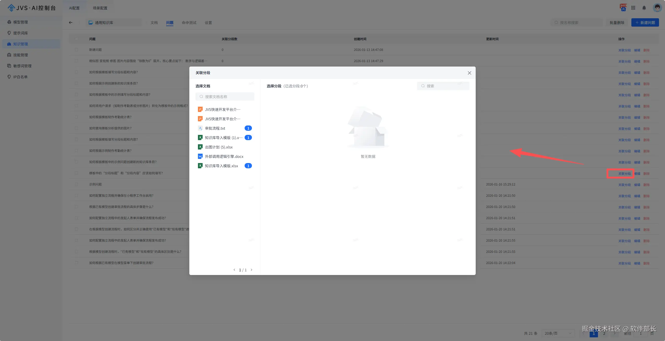Image resolution: width=665 pixels, height=341 pixels.
Task: Toggle the select-all header checkbox
Action: click(76, 39)
